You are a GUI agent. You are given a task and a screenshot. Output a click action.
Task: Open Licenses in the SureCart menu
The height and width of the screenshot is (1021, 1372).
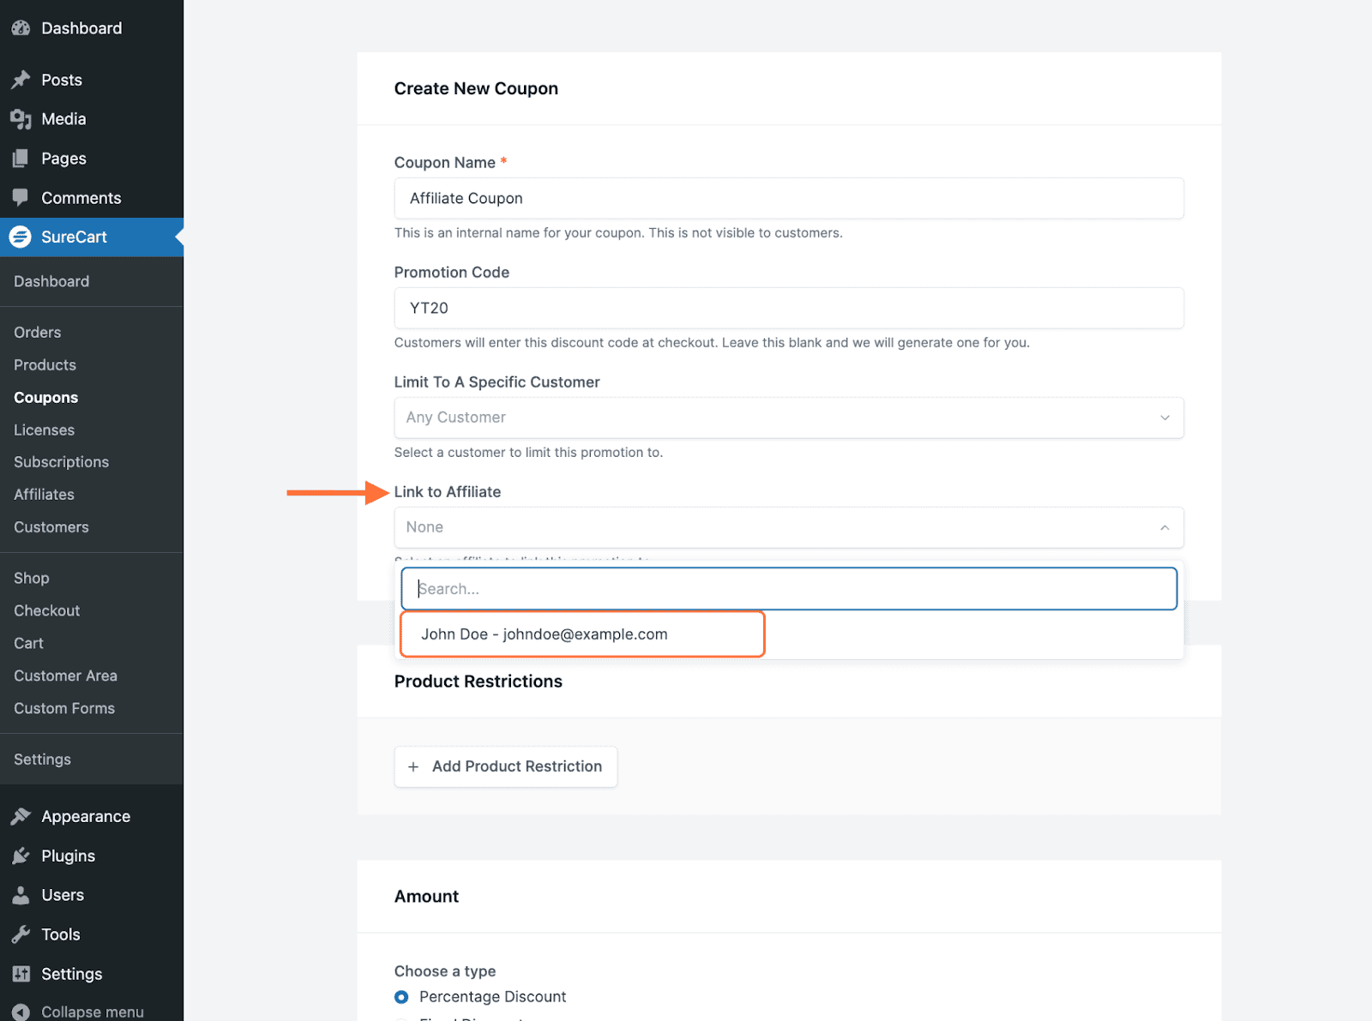(44, 430)
